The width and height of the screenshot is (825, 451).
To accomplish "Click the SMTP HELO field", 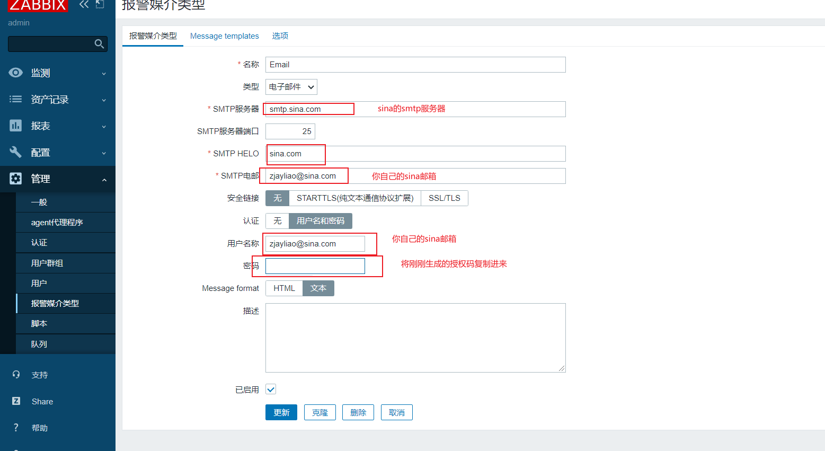I will [x=415, y=154].
